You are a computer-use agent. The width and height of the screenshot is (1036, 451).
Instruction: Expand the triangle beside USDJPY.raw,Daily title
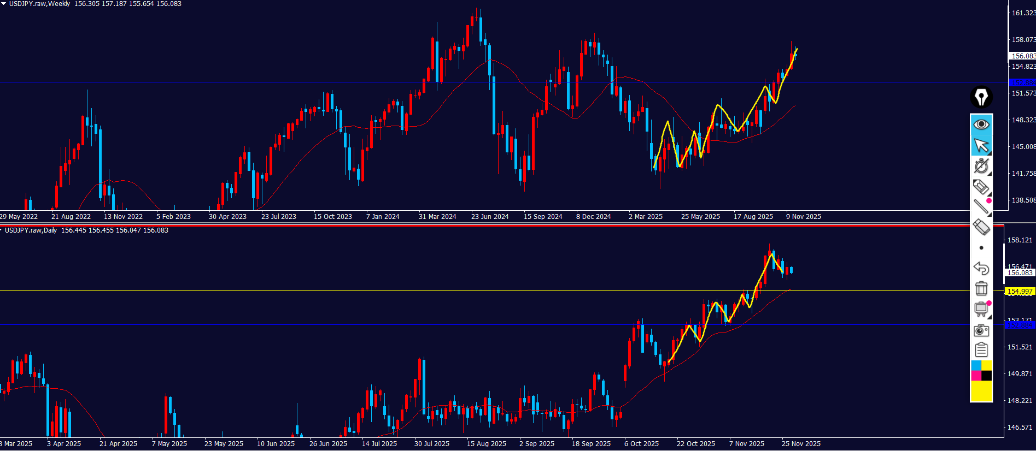pos(2,230)
